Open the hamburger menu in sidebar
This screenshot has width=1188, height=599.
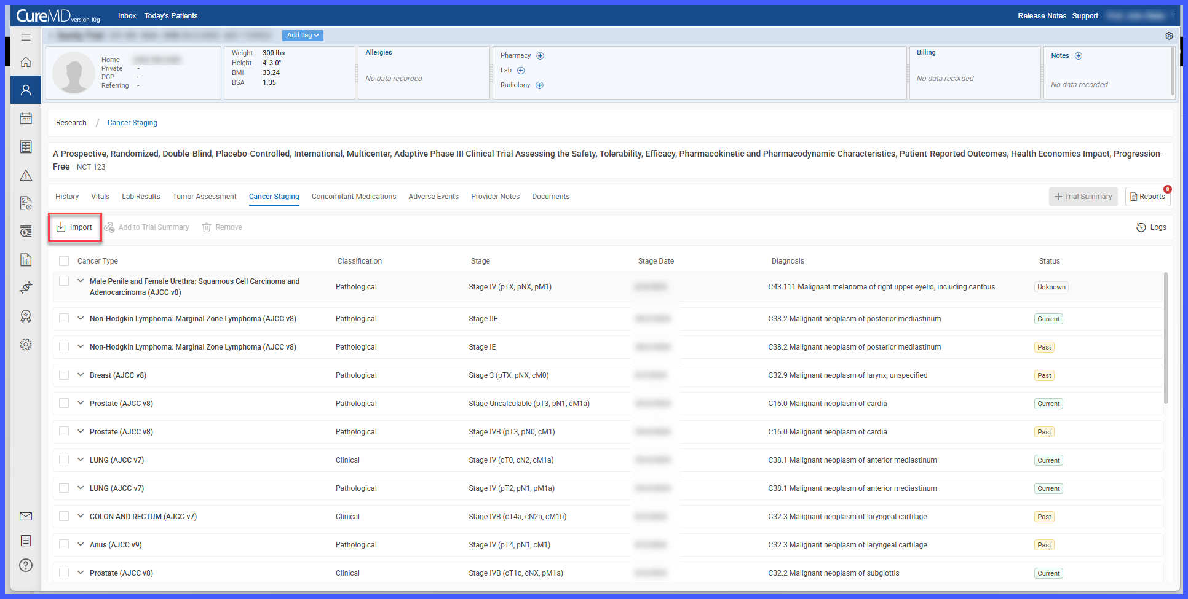tap(26, 37)
